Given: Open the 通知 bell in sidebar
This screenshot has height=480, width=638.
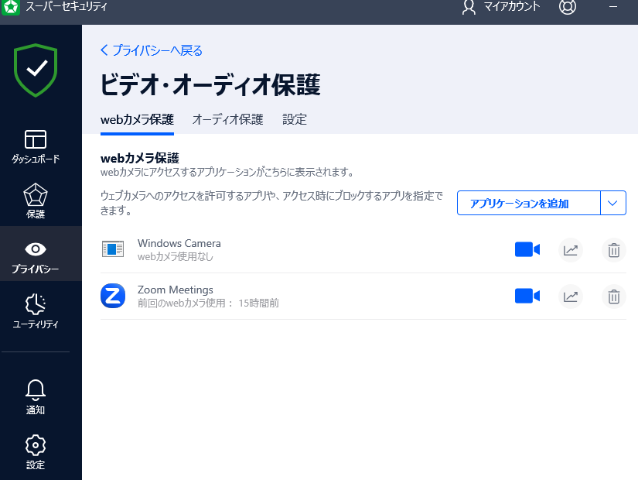Looking at the screenshot, I should click(x=36, y=397).
